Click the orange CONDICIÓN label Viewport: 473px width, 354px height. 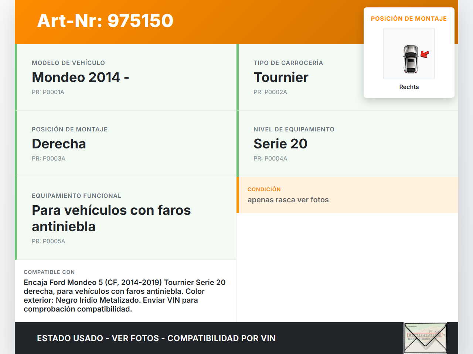point(264,189)
